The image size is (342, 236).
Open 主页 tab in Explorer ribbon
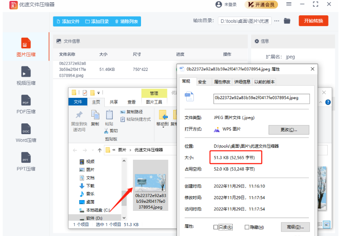tap(96, 102)
